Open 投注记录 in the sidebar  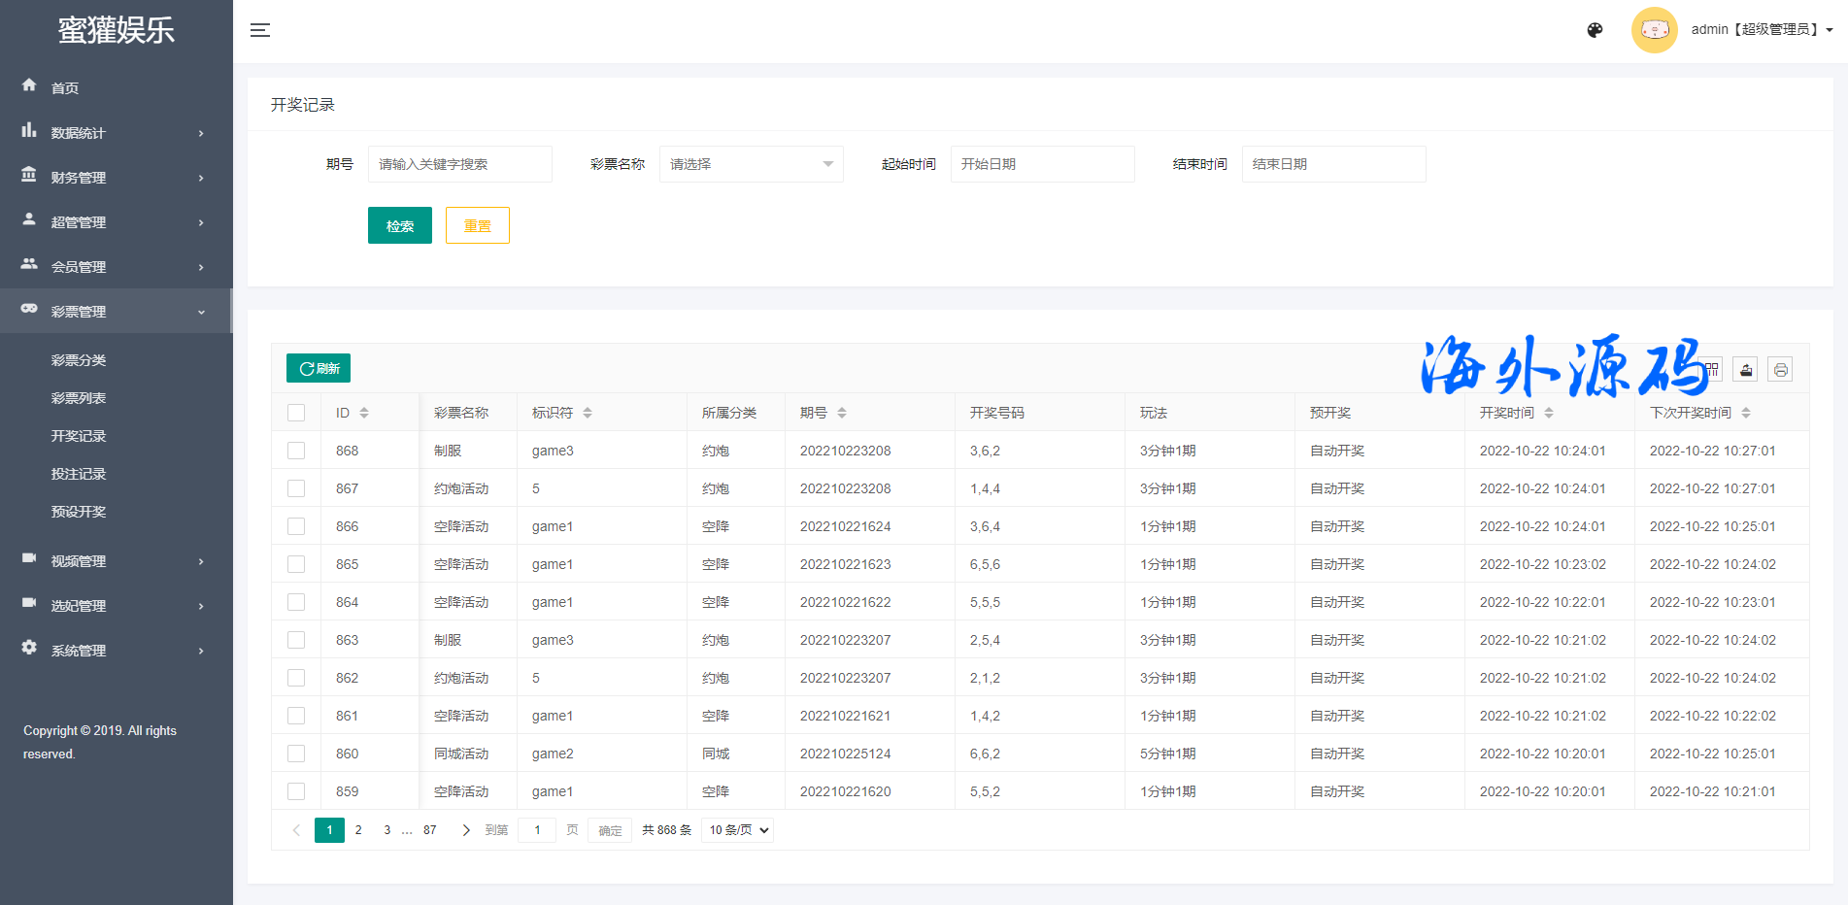79,474
